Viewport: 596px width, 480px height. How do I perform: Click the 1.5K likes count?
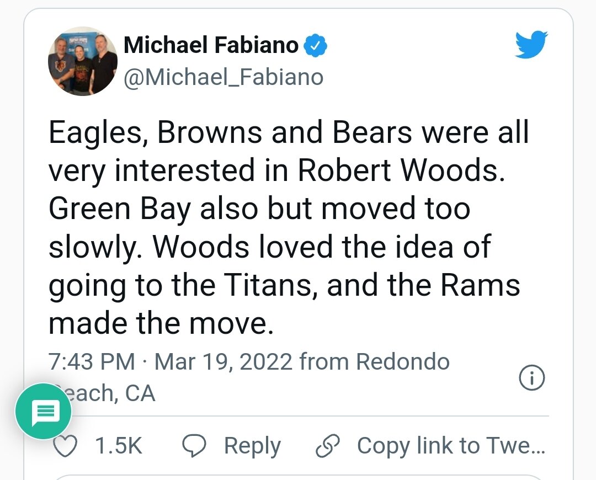[x=119, y=446]
